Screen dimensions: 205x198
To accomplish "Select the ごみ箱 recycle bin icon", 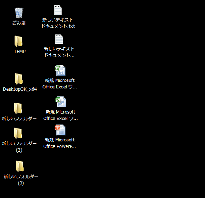I will (19, 13).
